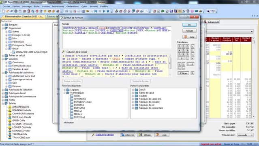Select the ARRONDI(x) function

pos(80,99)
